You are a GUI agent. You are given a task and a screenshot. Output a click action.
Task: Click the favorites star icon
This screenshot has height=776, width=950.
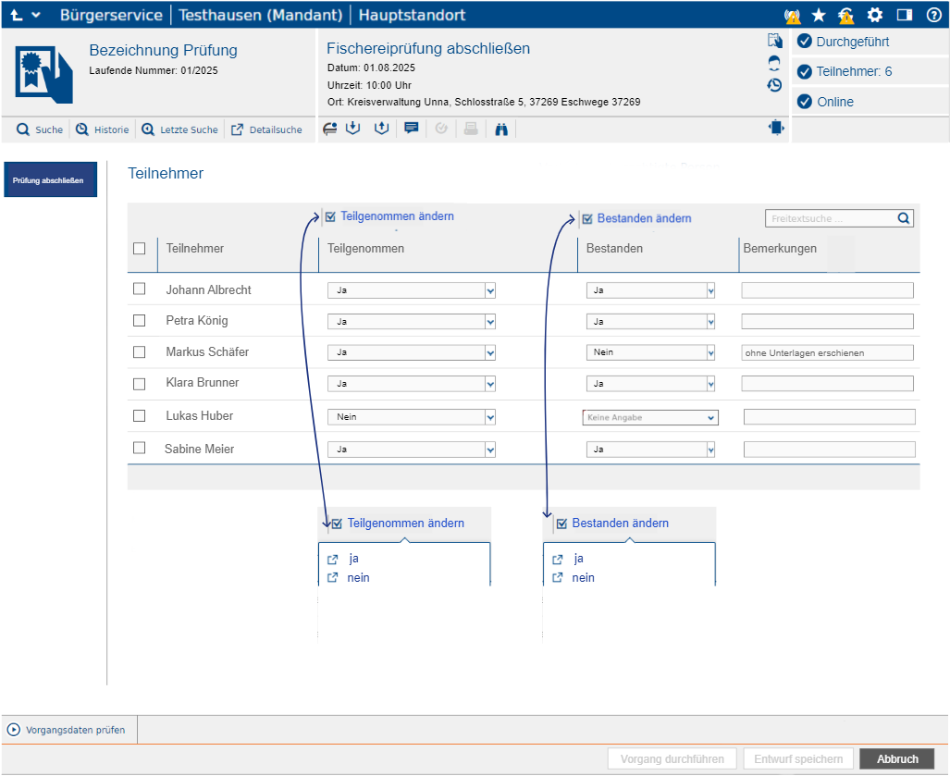[x=819, y=15]
